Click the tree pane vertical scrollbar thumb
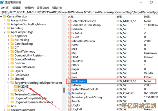The image size is (158, 111). tap(64, 90)
